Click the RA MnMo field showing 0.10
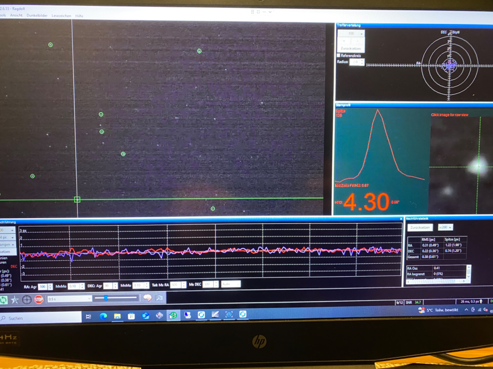 pyautogui.click(x=74, y=286)
